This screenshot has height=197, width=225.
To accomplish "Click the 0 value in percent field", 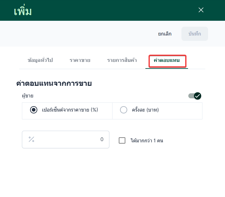I will tap(102, 140).
